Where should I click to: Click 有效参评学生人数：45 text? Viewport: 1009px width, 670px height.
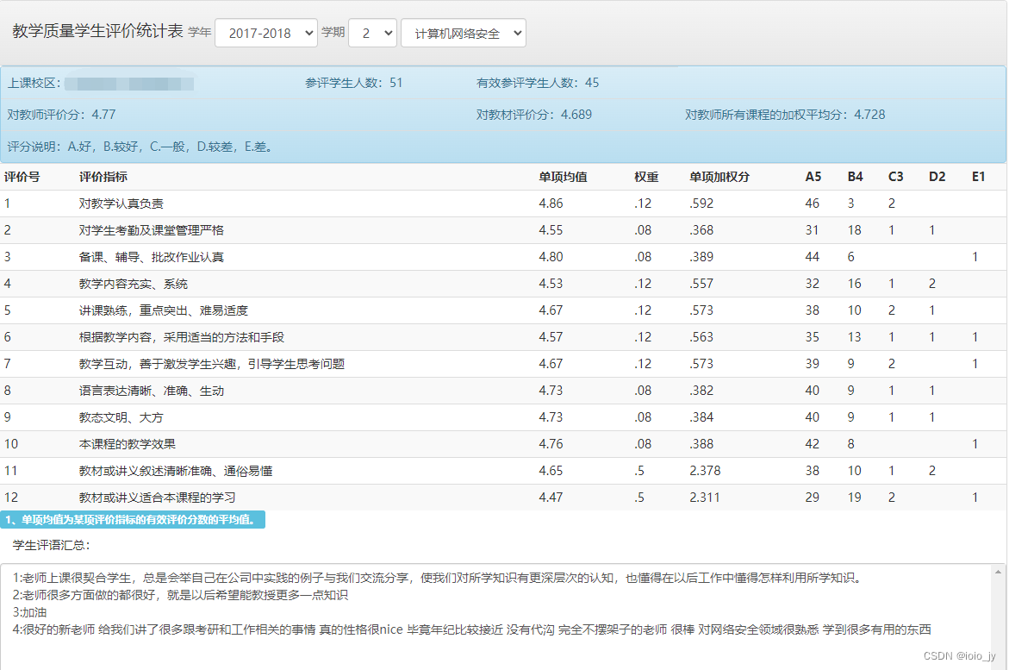(x=538, y=83)
